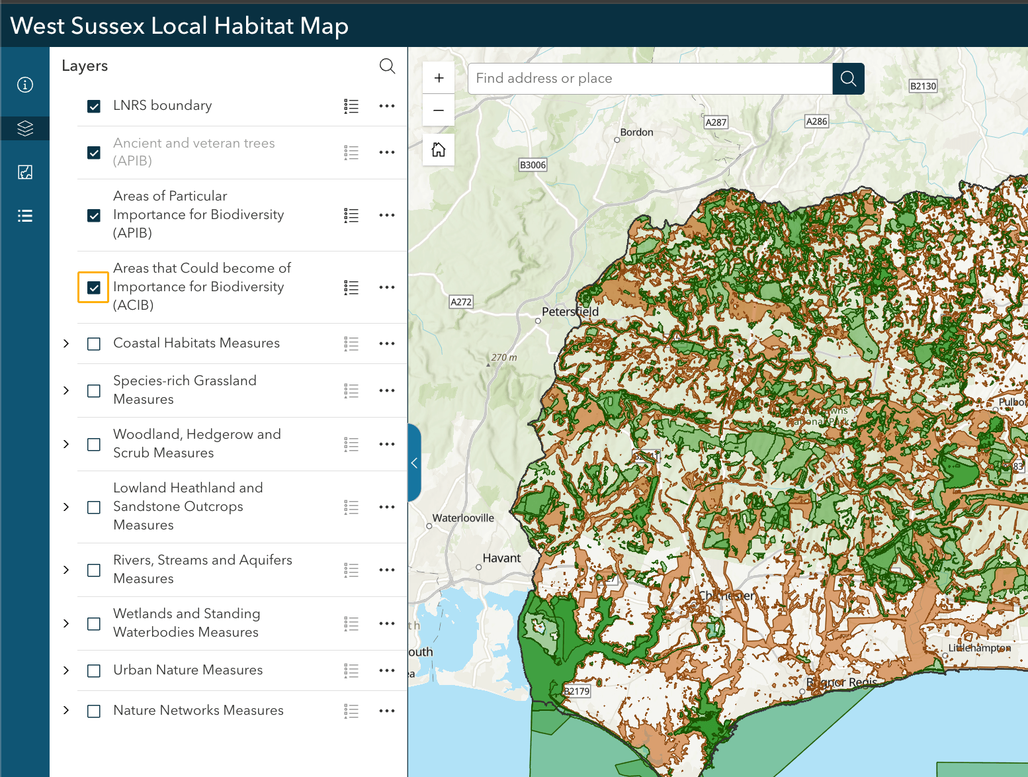Viewport: 1028px width, 777px height.
Task: Click the Petersfield label on the map
Action: (x=570, y=312)
